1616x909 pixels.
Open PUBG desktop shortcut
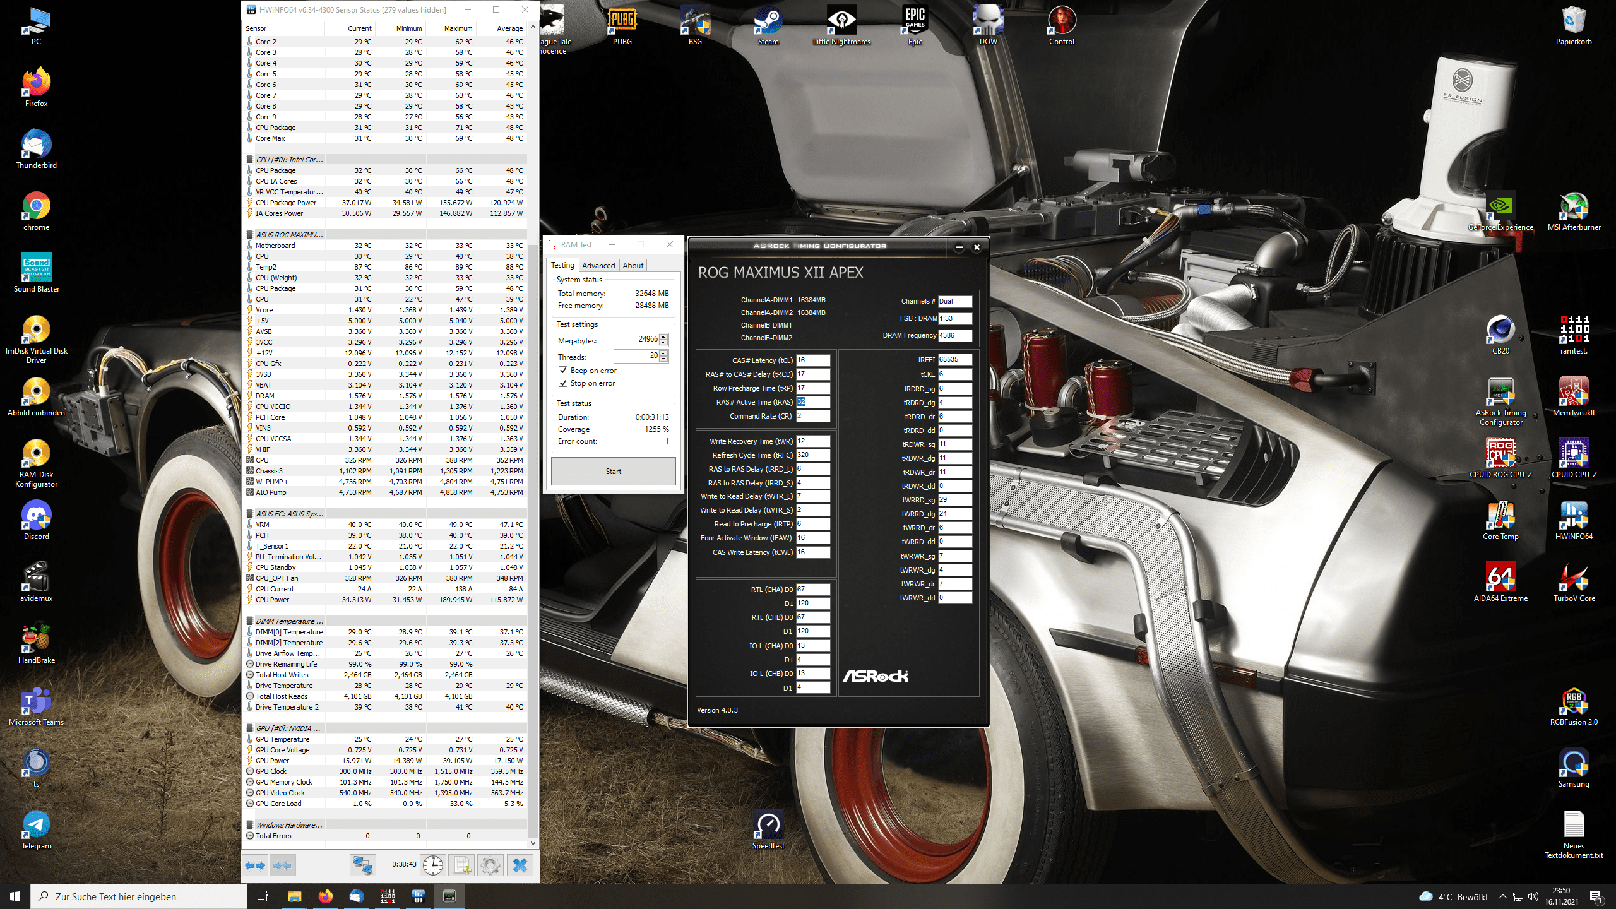point(622,25)
